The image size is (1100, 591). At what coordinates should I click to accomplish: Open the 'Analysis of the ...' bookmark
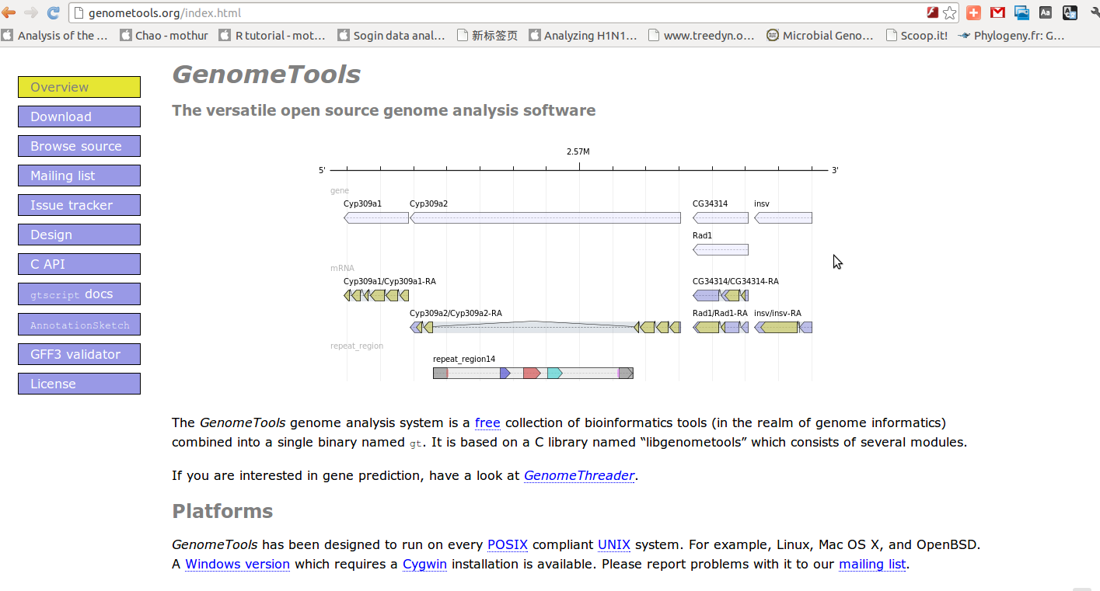54,35
